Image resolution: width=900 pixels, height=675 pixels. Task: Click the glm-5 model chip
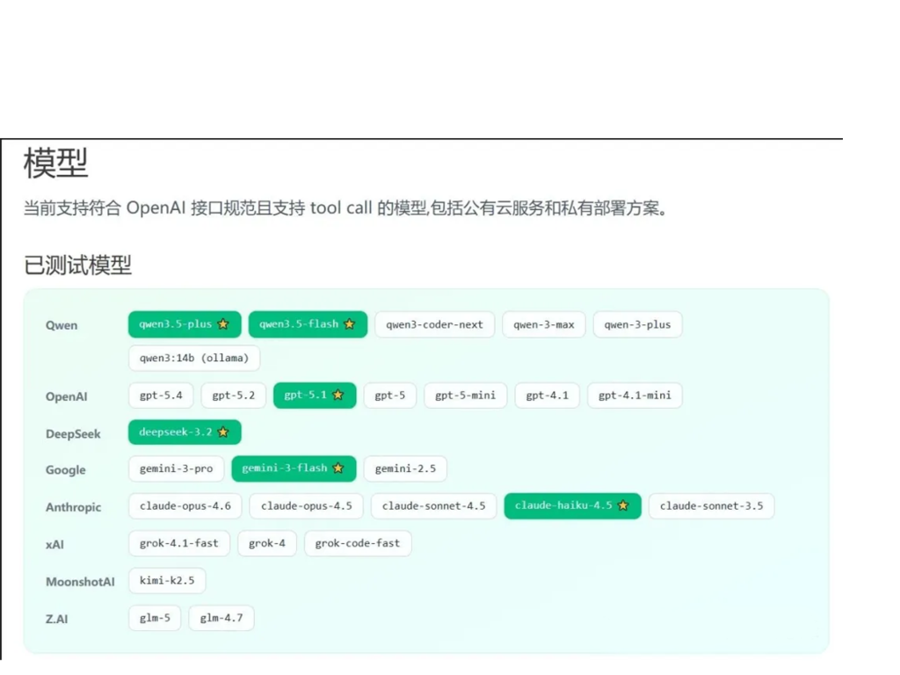[x=155, y=618]
